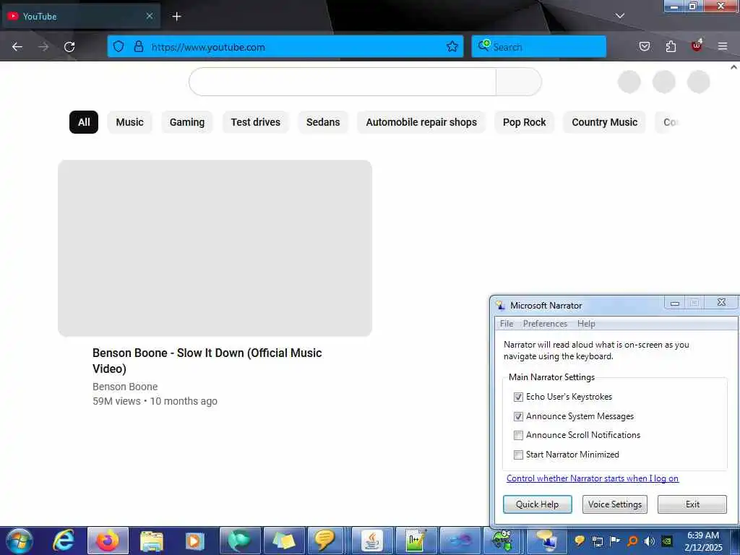
Task: Switch to Narrator taskbar button
Action: (546, 541)
